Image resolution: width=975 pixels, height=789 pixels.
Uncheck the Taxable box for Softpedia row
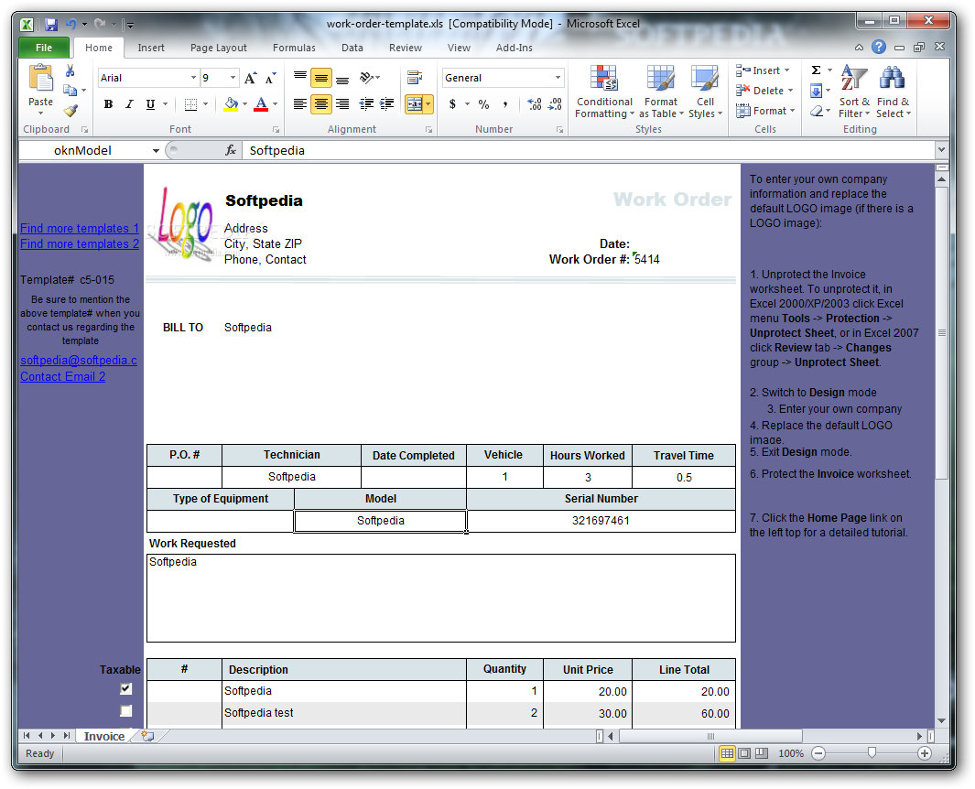[125, 689]
